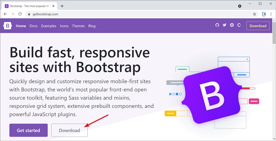Click the Bootstrap logo in navbar
The width and height of the screenshot is (276, 141).
click(x=7, y=26)
